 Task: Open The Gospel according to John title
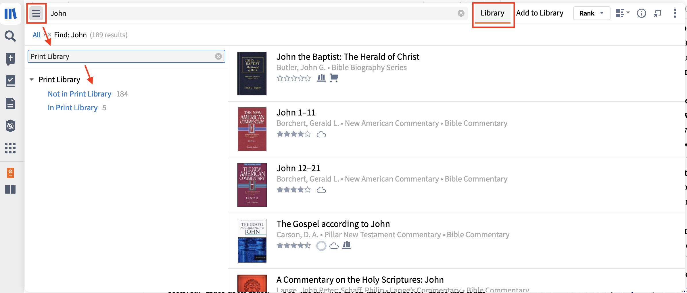(x=333, y=224)
